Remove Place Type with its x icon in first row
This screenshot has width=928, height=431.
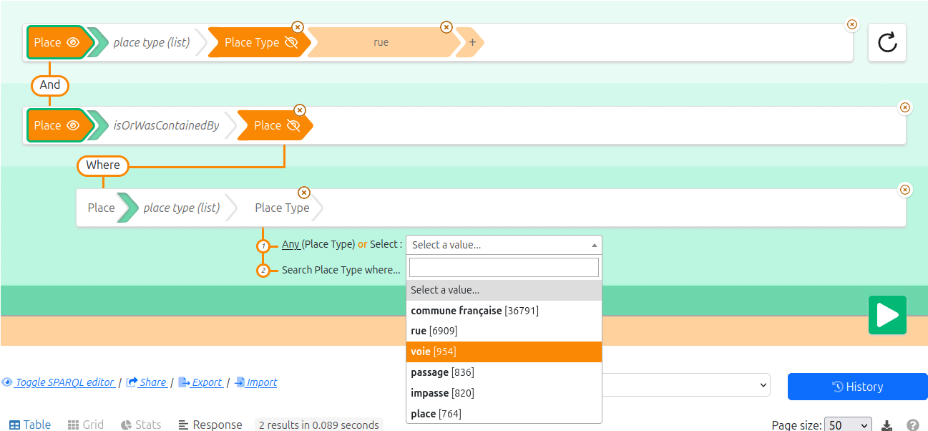[298, 27]
